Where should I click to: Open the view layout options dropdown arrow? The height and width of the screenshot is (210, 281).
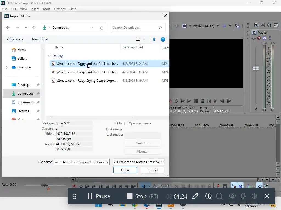pos(144,39)
